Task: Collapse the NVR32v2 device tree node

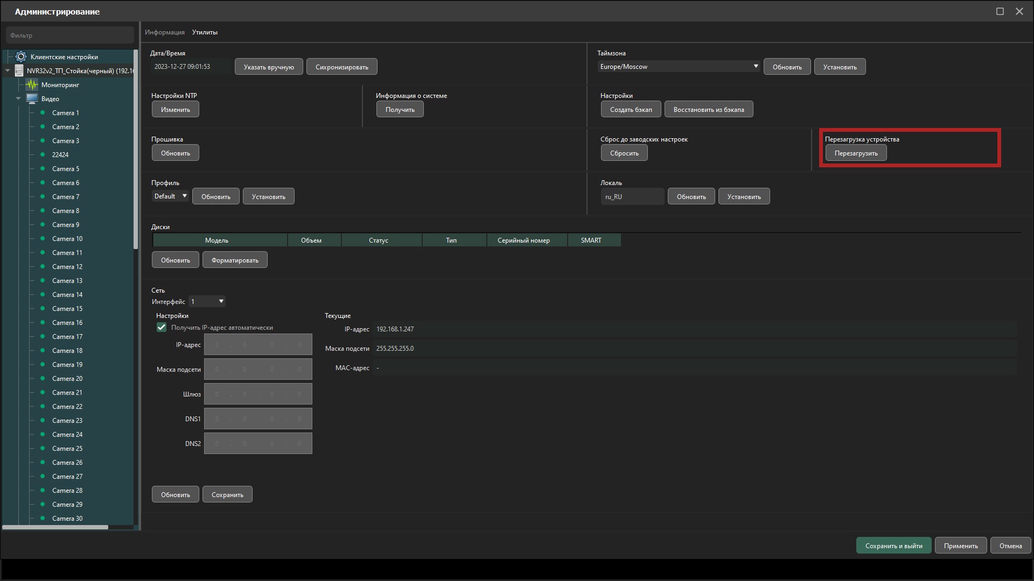Action: pos(8,70)
